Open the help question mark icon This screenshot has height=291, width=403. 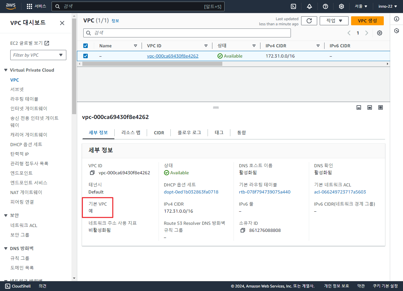coord(325,6)
